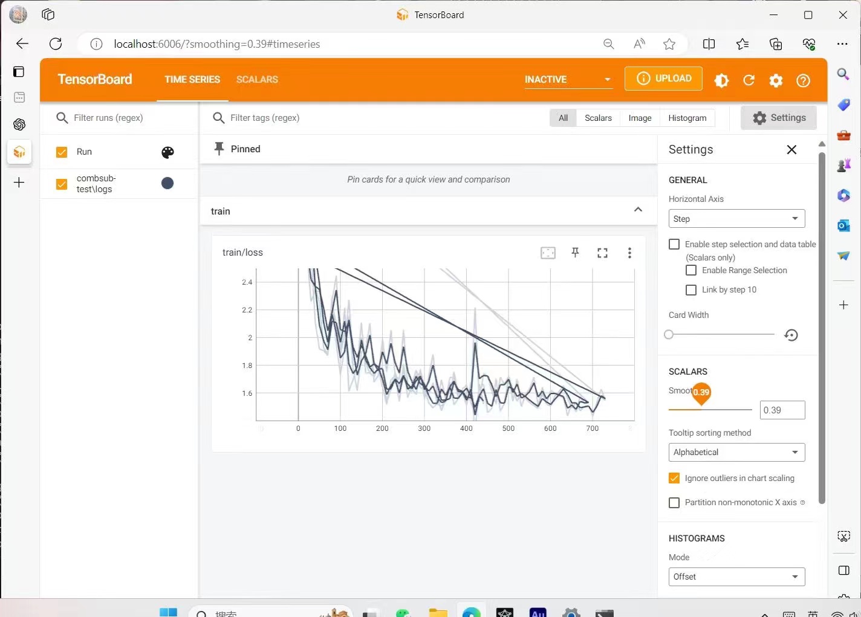Go back in the browser

coord(22,44)
